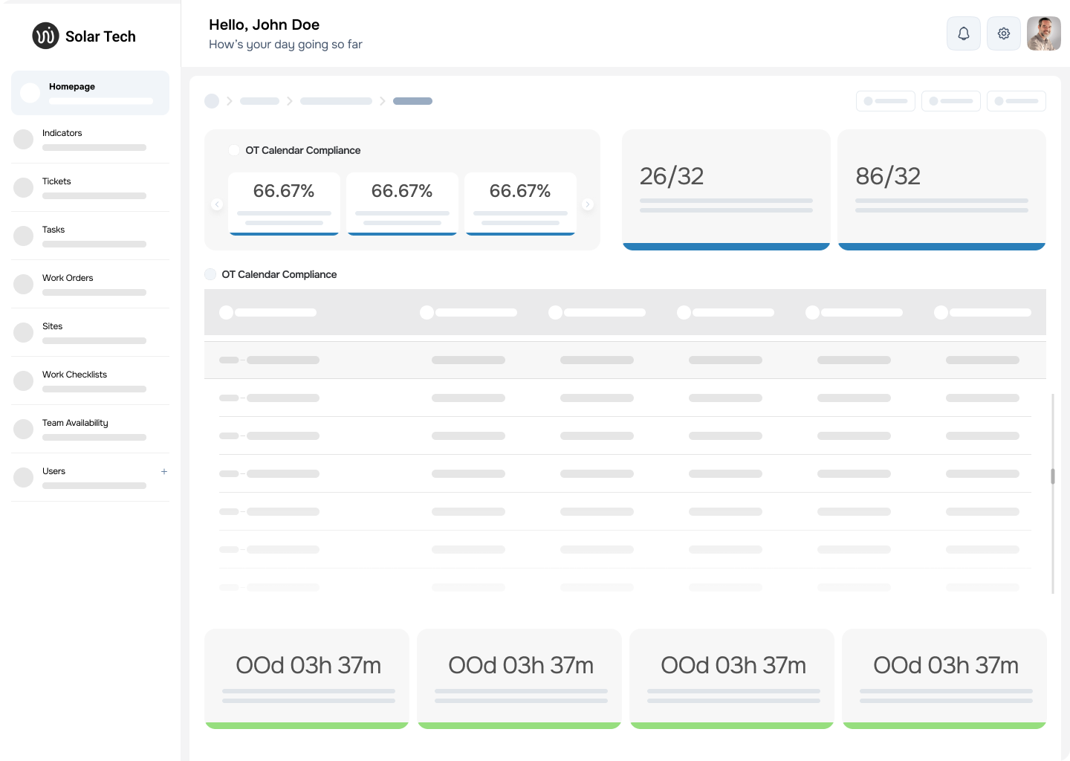Expand the first breadcrumb chevron
1070x761 pixels.
pyautogui.click(x=230, y=100)
